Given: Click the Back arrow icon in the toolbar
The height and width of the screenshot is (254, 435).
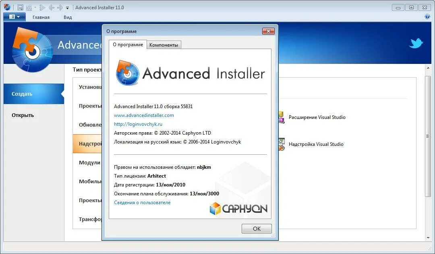Looking at the screenshot, I should pos(51,8).
